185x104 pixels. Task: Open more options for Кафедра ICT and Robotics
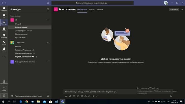click(48, 62)
